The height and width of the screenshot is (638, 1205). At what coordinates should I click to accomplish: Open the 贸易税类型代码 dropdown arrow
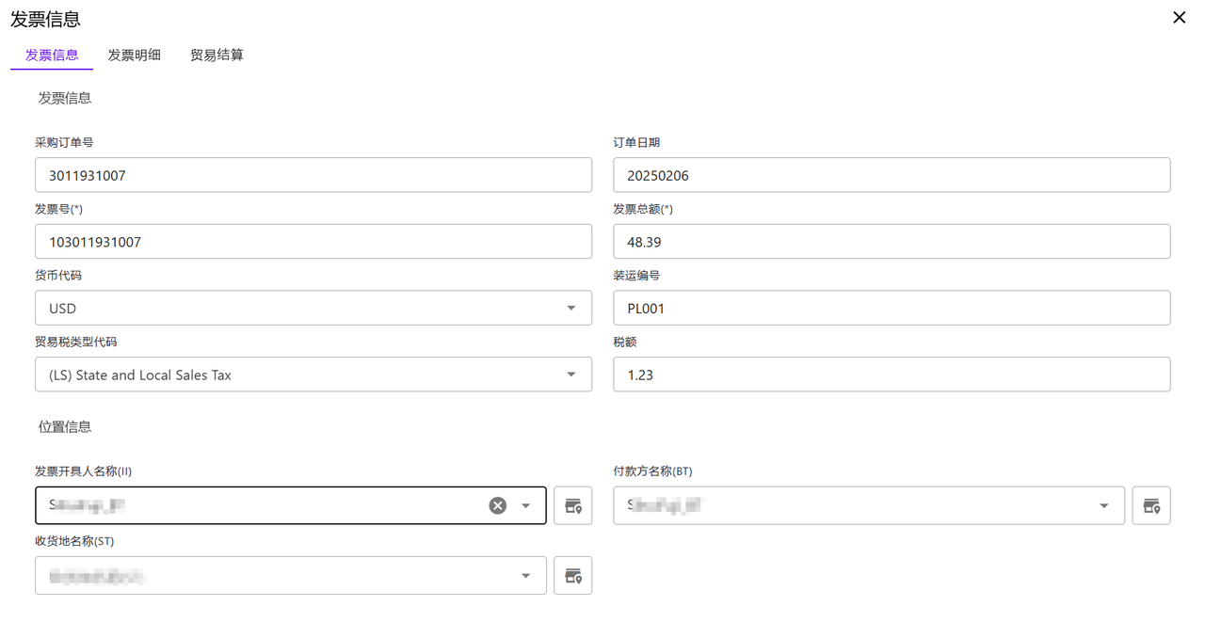point(571,375)
